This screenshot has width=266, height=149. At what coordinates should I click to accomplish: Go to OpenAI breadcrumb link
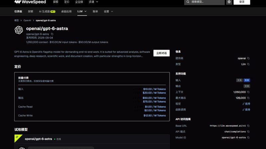pos(27,21)
